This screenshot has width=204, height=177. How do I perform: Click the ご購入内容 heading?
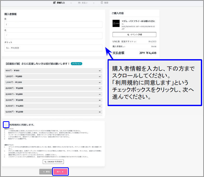[118, 13]
